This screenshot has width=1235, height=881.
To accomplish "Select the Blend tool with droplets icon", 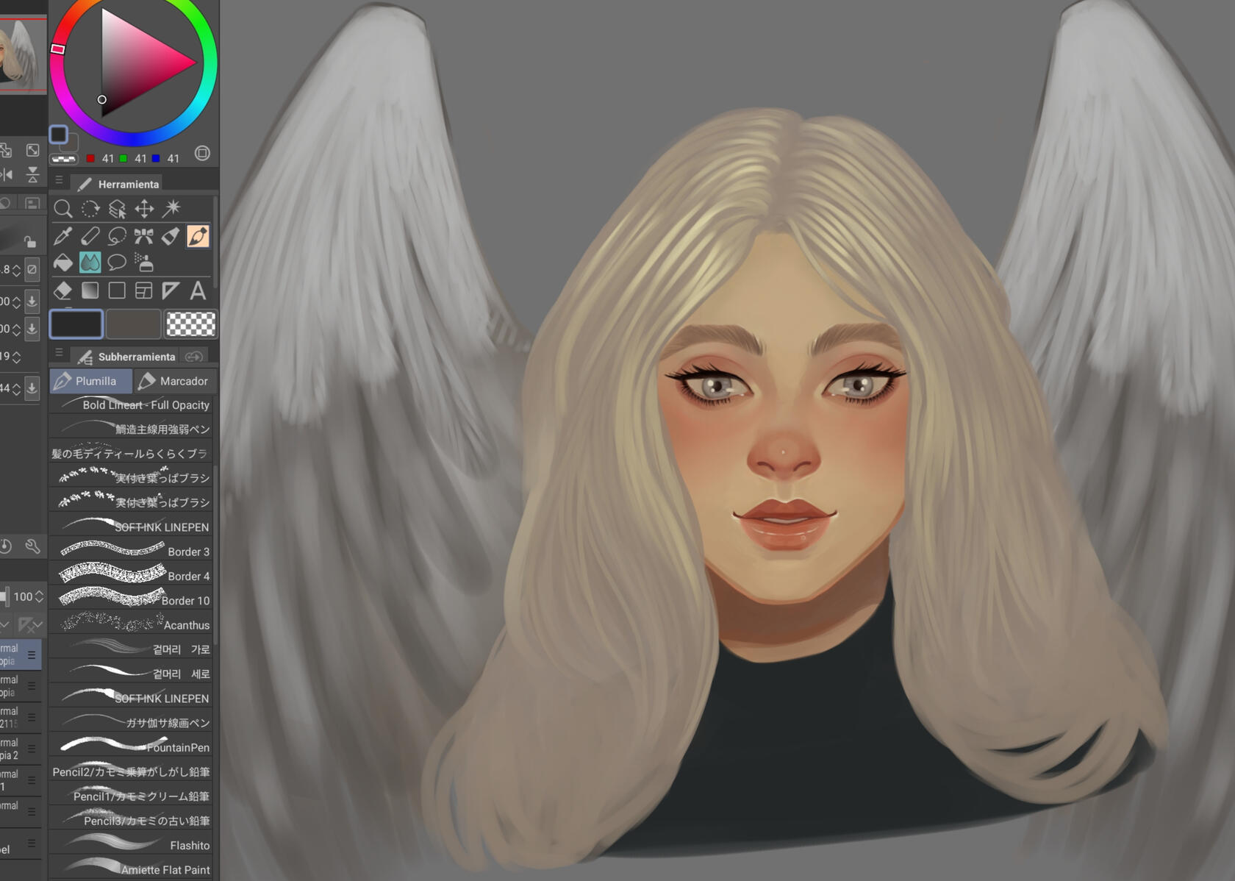I will 90,263.
